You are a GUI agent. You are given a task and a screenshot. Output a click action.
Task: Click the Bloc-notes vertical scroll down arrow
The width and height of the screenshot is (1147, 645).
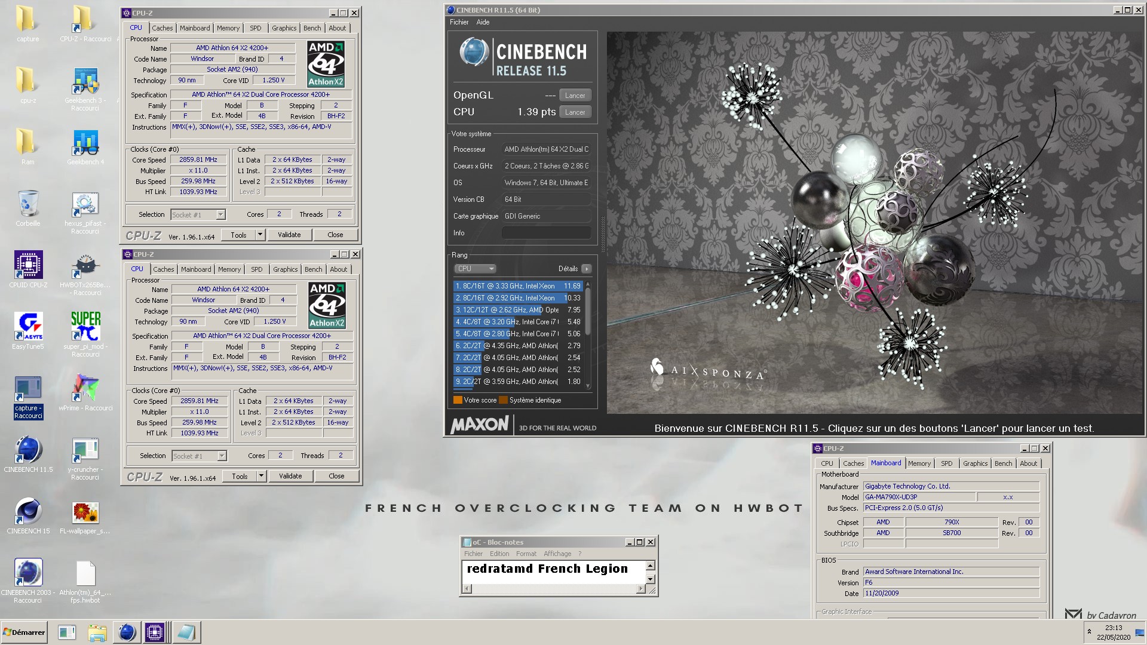click(x=651, y=579)
